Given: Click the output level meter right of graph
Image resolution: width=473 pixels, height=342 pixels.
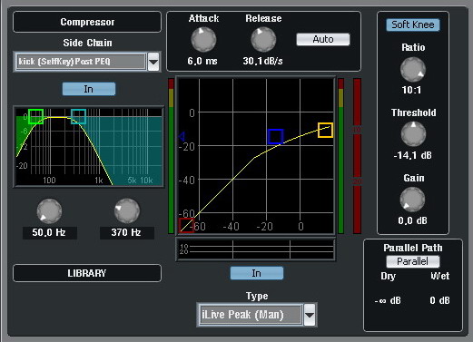Looking at the screenshot, I should point(341,156).
